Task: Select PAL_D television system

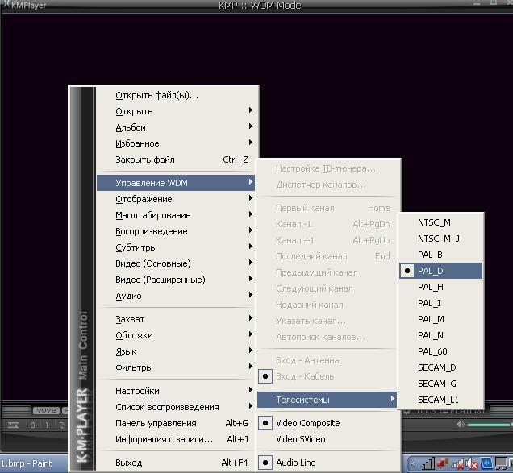Action: 431,271
